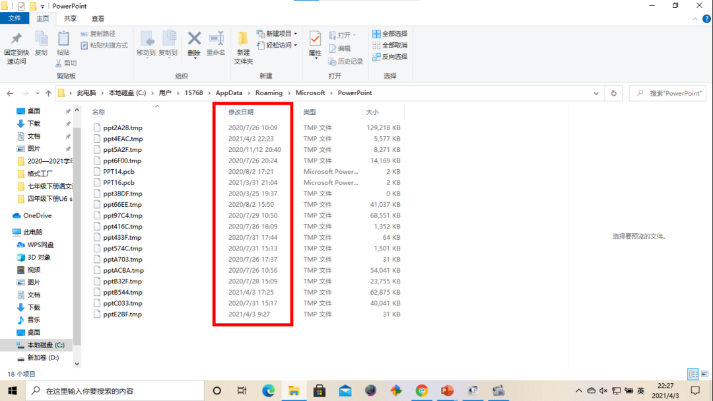Open the Easy access dropdown
Screen dimensions: 713x401
(x=277, y=45)
